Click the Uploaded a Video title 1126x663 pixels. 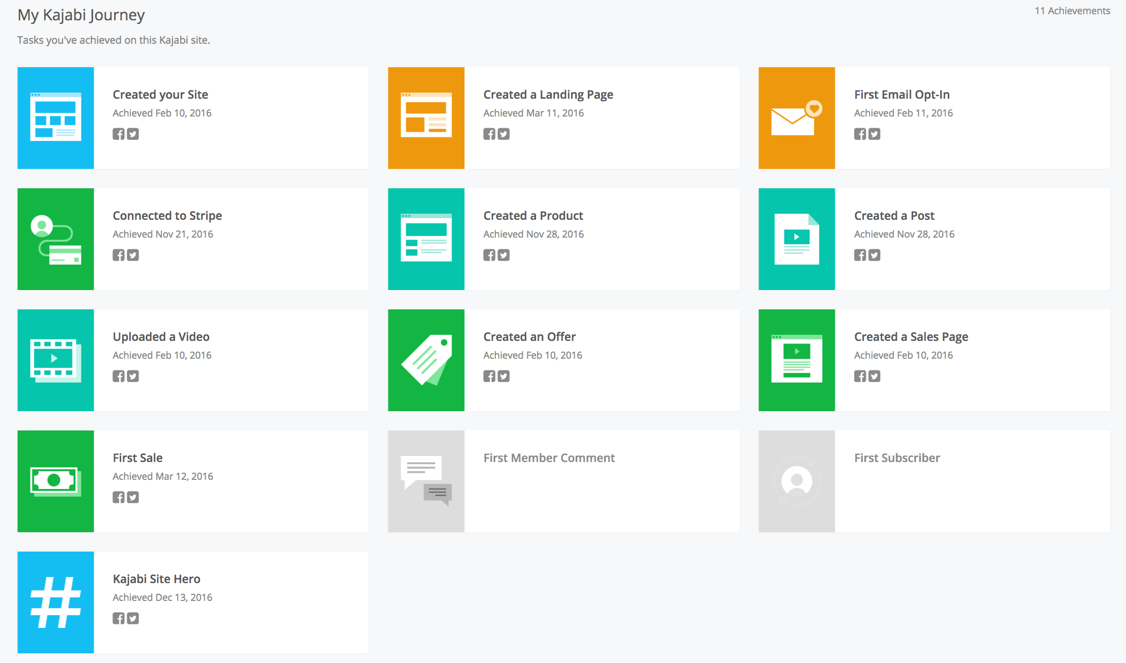161,337
